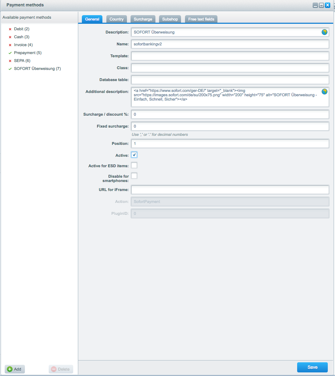335x376 pixels.
Task: Open the Subshop tab
Action: coord(170,19)
